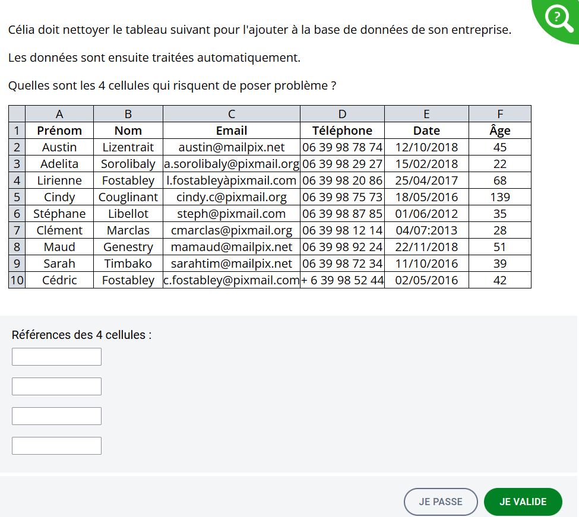Select the Téléphone header cell
Screen dimensions: 579x517
343,131
